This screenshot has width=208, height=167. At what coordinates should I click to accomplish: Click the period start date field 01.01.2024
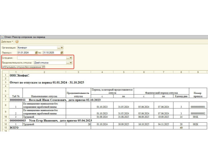(x=26, y=53)
